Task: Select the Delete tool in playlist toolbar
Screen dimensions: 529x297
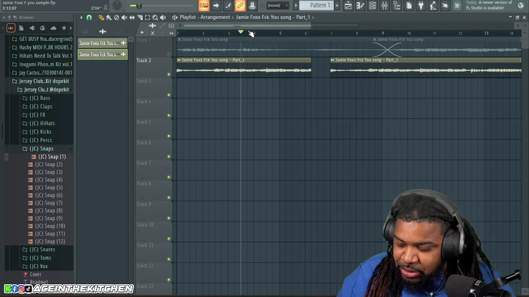Action: click(x=117, y=17)
